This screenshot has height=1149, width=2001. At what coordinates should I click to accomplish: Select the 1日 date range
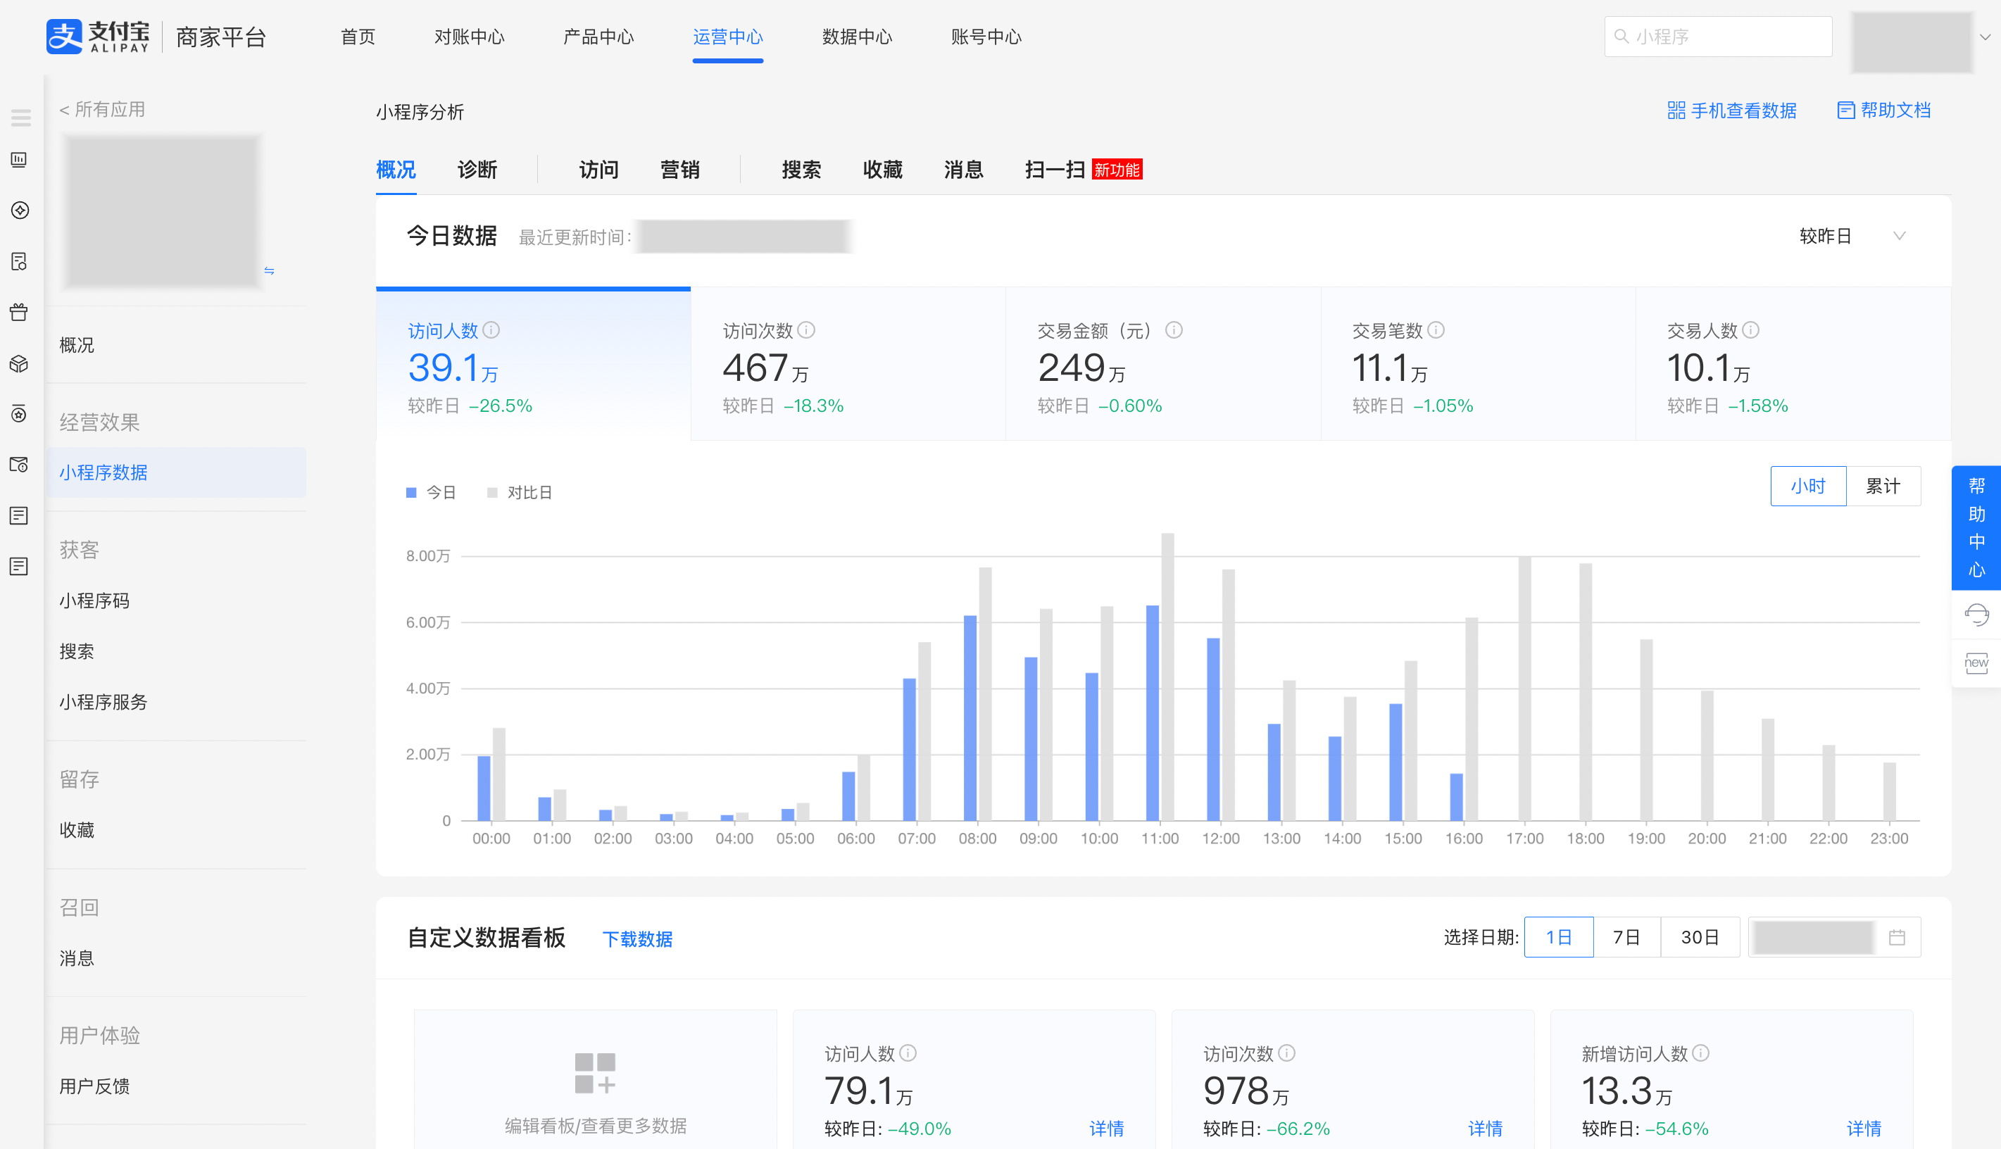click(1558, 938)
